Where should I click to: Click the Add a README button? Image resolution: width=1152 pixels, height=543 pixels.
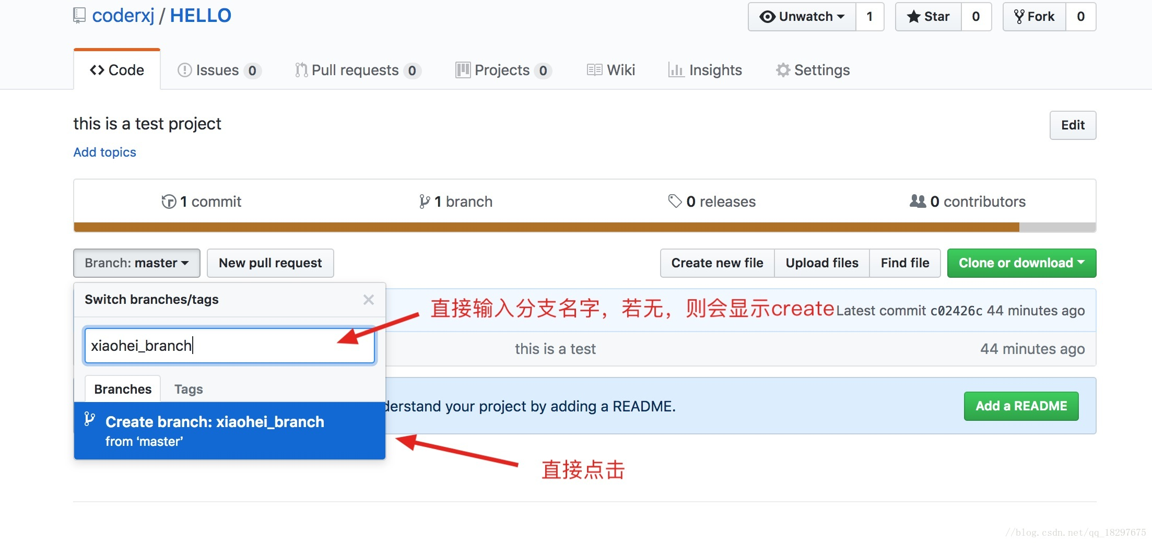[x=1021, y=406]
